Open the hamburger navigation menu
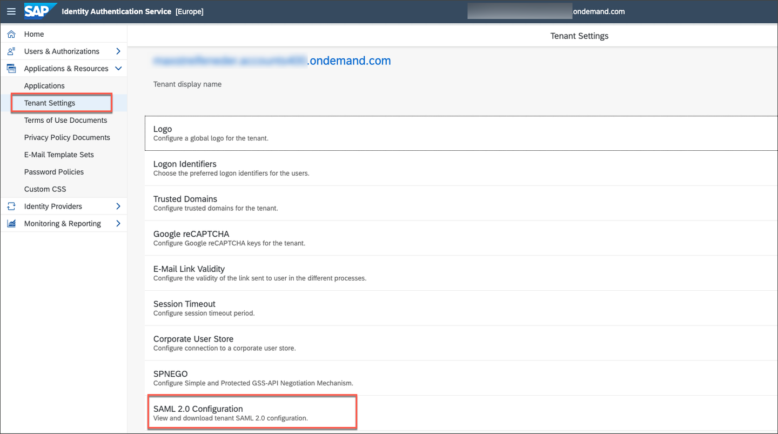The height and width of the screenshot is (434, 778). point(11,11)
